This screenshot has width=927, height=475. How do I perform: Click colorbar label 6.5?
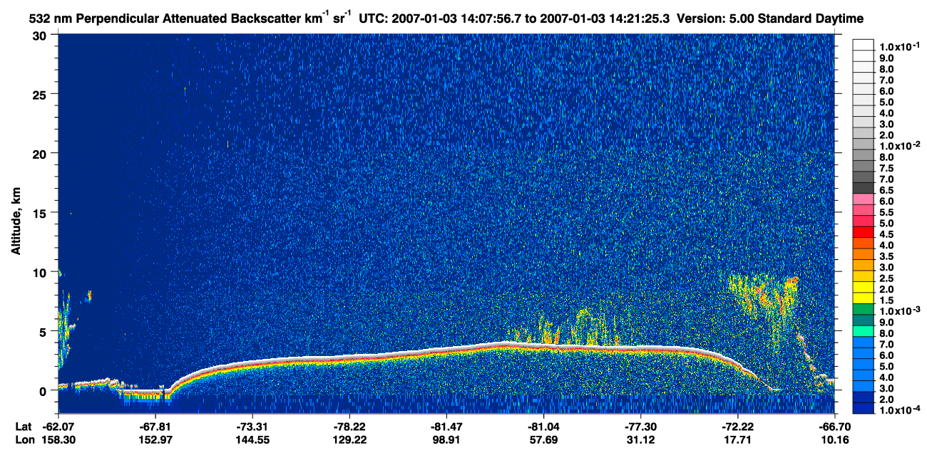click(888, 191)
